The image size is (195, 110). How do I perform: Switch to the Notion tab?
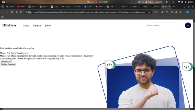[32, 7]
